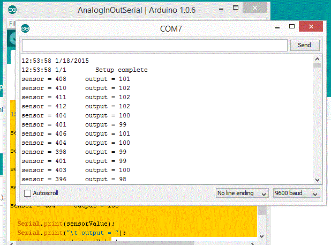The image size is (331, 245).
Task: Click the 'Serial.print("\t output = ");' code line
Action: tap(72, 233)
